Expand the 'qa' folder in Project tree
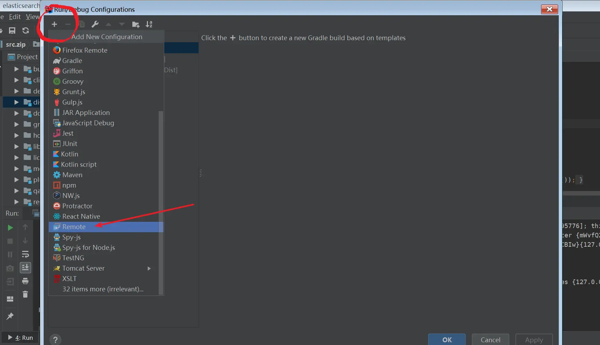The width and height of the screenshot is (600, 345). pyautogui.click(x=16, y=191)
